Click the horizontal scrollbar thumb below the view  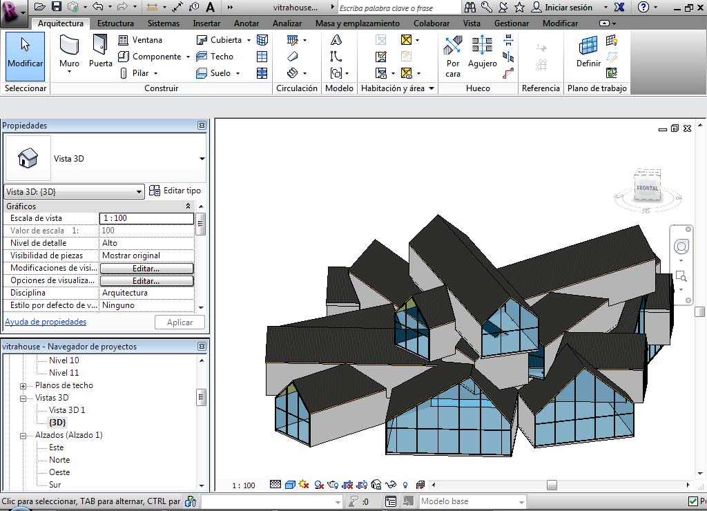[x=552, y=485]
